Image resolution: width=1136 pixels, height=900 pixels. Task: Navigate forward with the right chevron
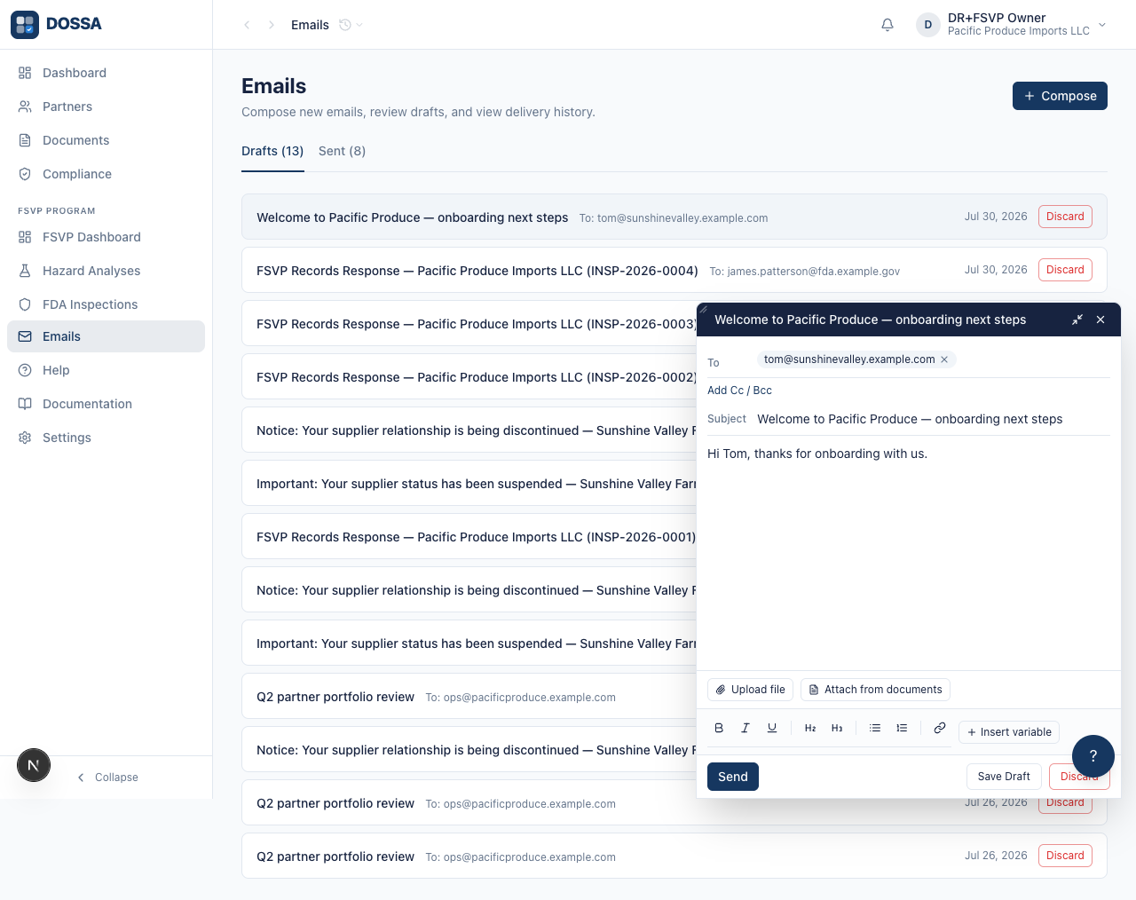272,25
